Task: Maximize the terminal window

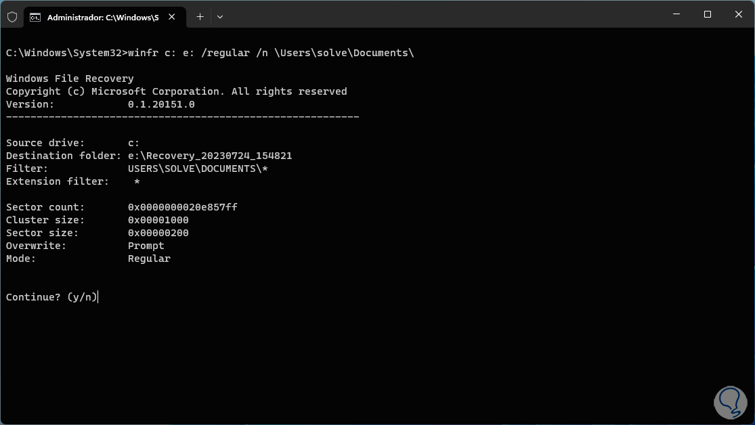Action: tap(708, 14)
